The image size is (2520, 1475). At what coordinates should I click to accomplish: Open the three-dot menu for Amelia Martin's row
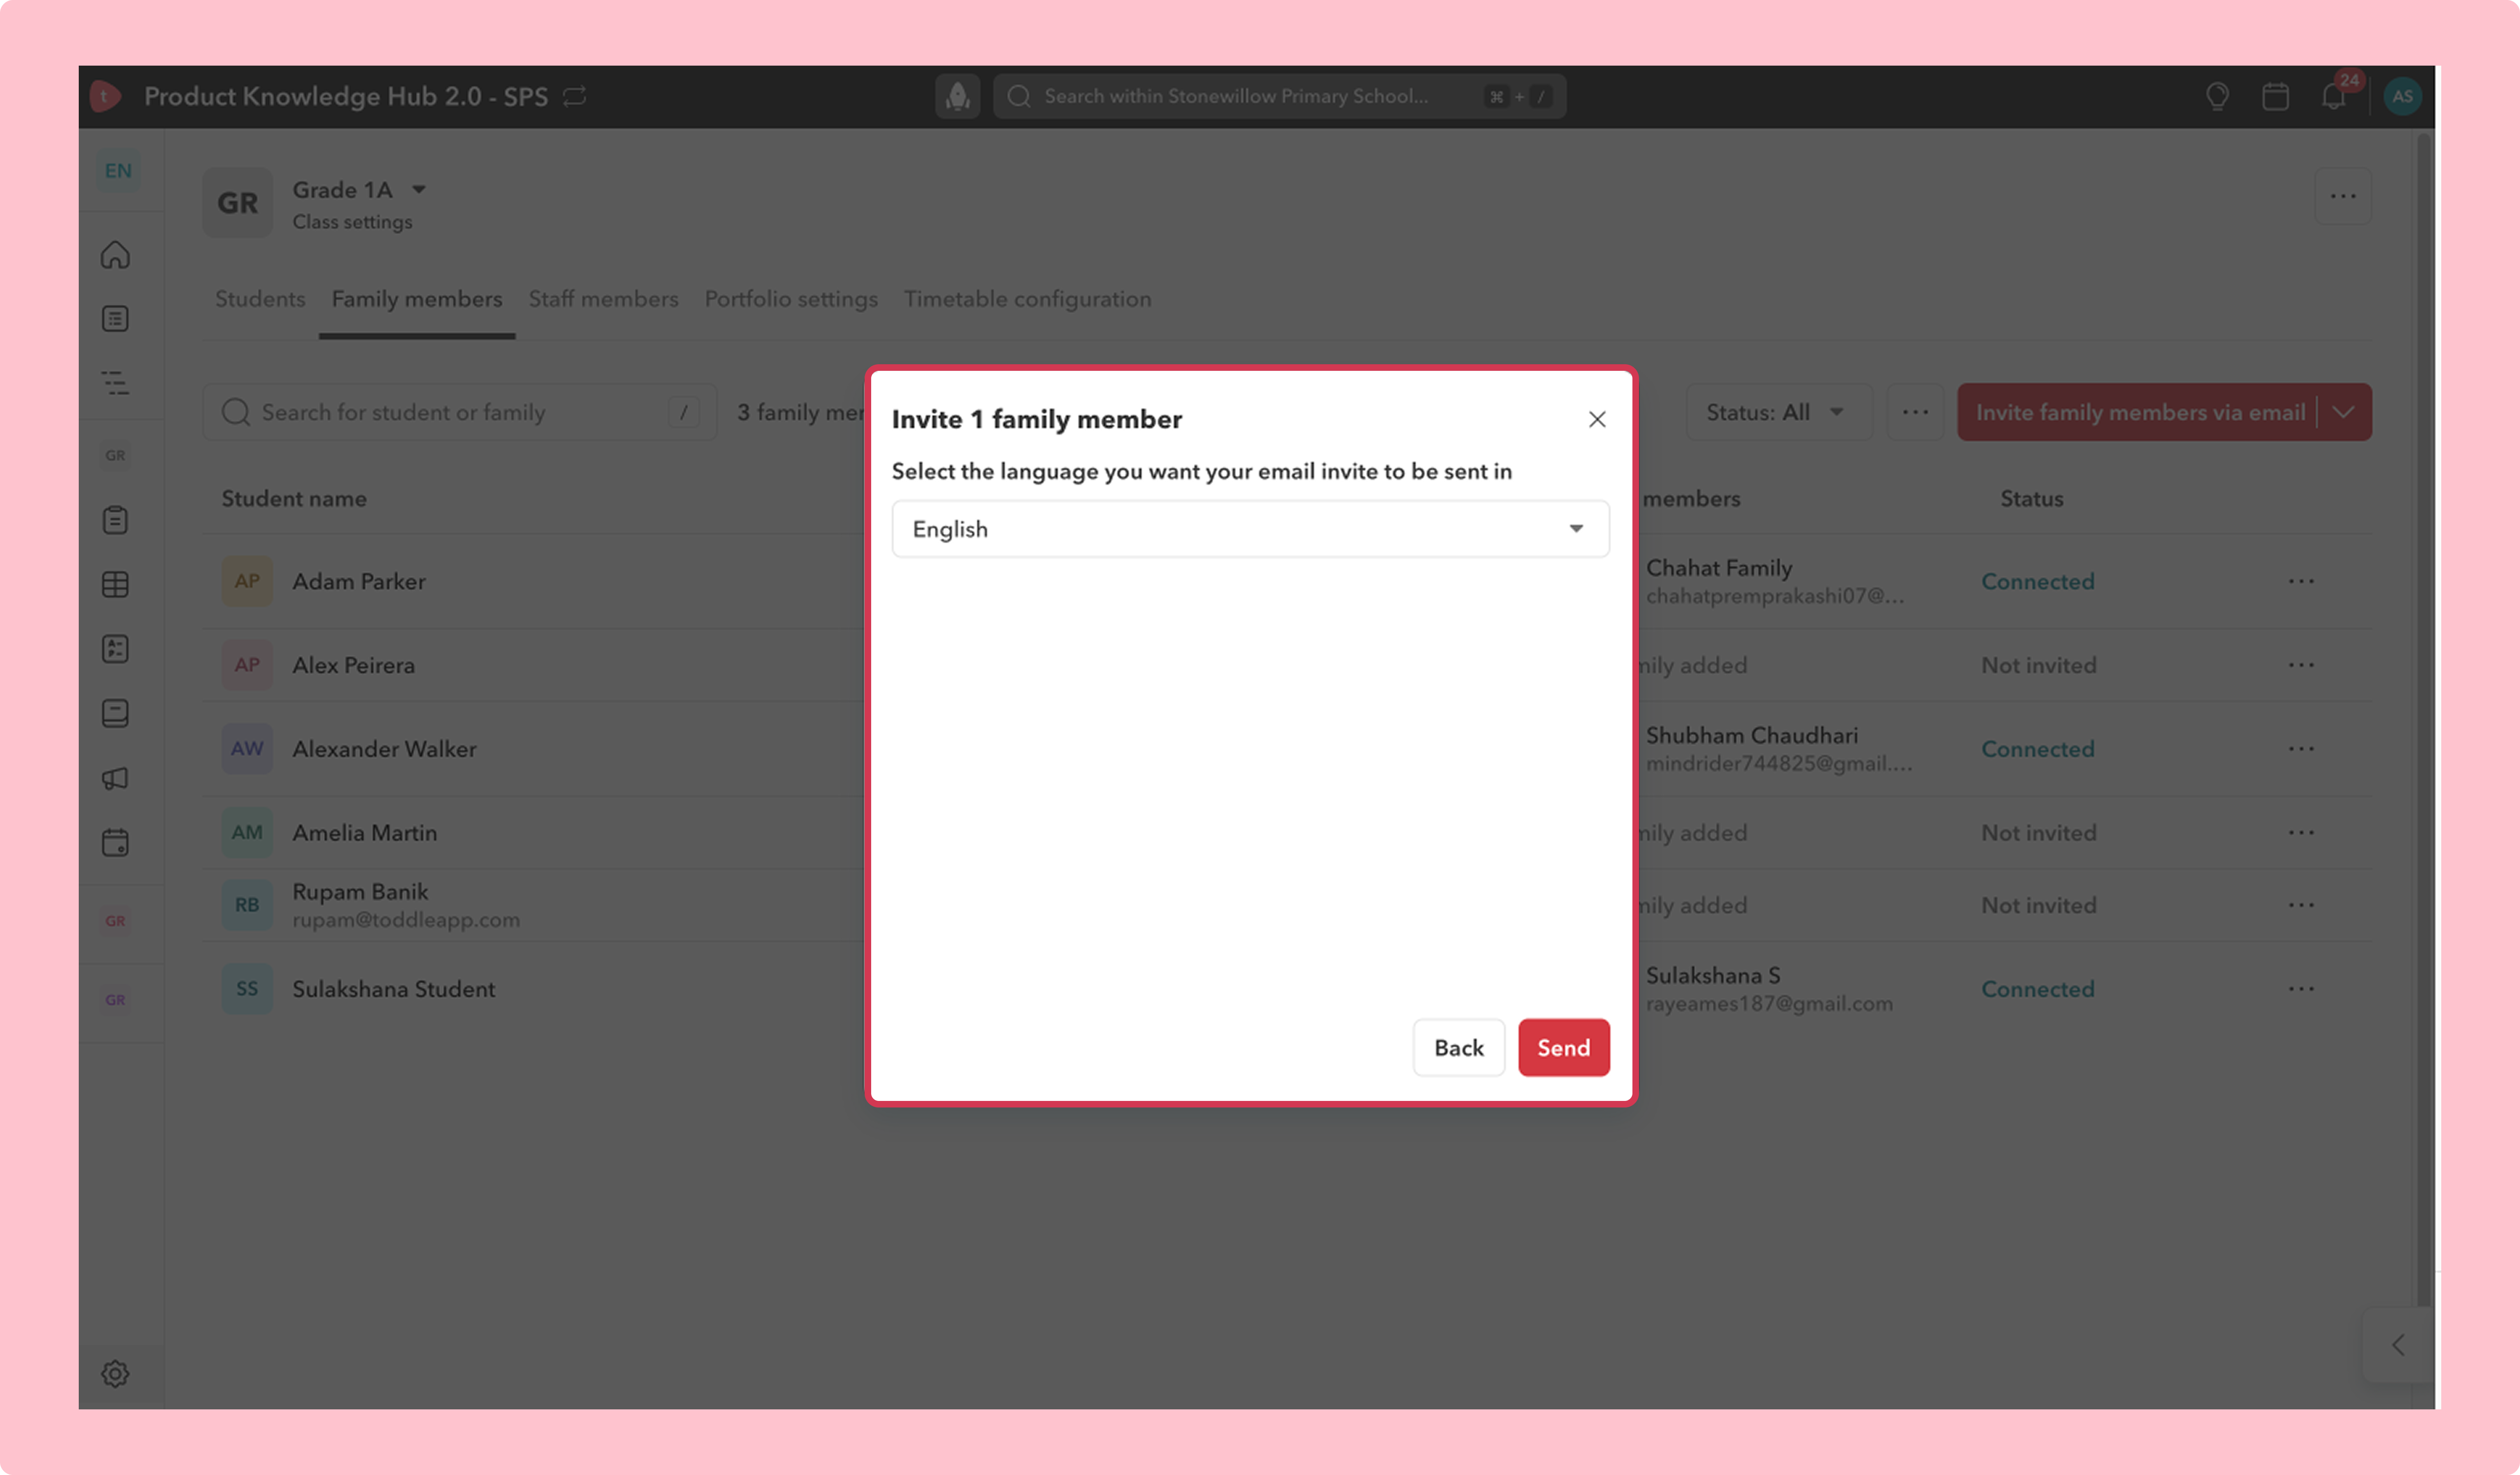coord(2301,833)
